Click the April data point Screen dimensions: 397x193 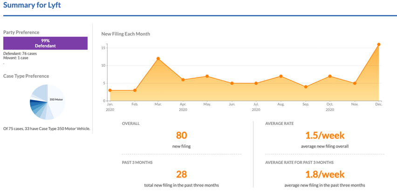pos(183,80)
